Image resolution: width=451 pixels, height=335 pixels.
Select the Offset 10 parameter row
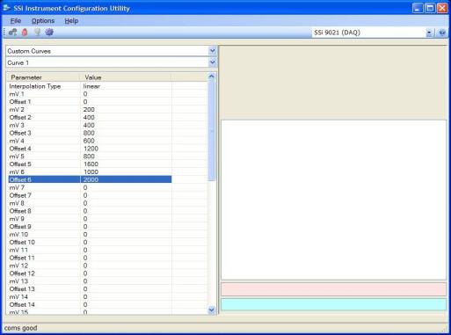click(90, 242)
